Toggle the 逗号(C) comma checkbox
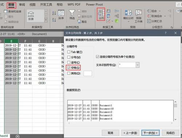The width and height of the screenshot is (182, 138). (69, 62)
